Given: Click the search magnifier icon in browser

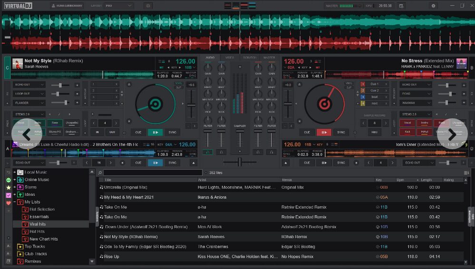Looking at the screenshot, I should point(99,173).
